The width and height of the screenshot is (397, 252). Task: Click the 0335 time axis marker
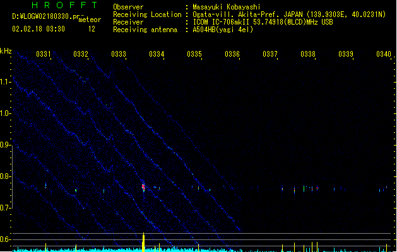click(194, 54)
